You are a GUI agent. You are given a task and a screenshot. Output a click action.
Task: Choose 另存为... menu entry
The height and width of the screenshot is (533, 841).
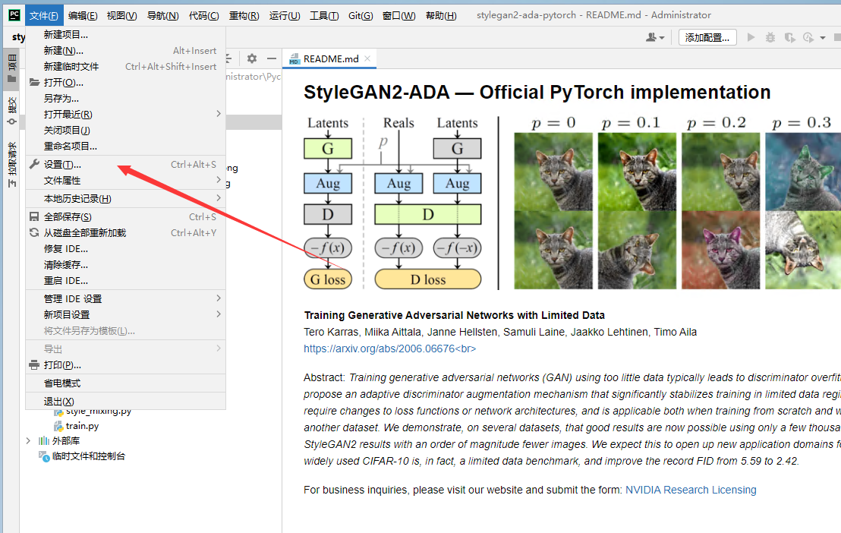[125, 98]
